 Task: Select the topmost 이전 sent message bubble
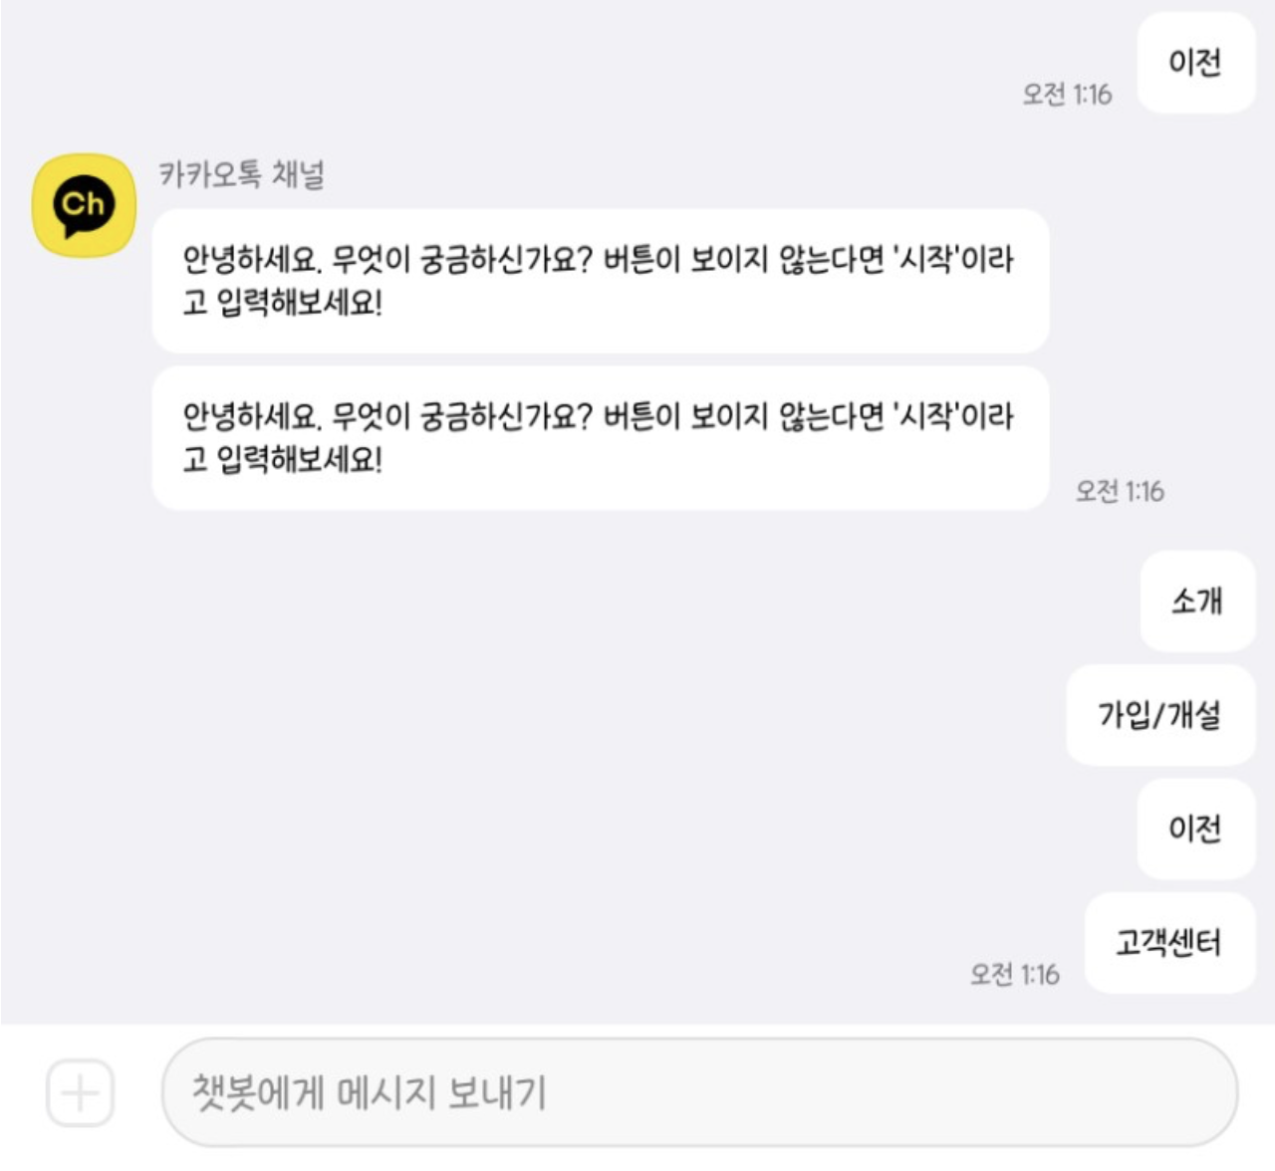[1196, 63]
